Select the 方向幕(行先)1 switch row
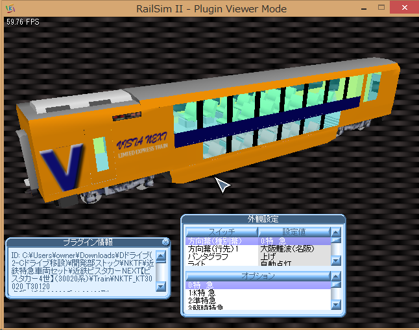The width and height of the screenshot is (419, 330). pos(222,249)
